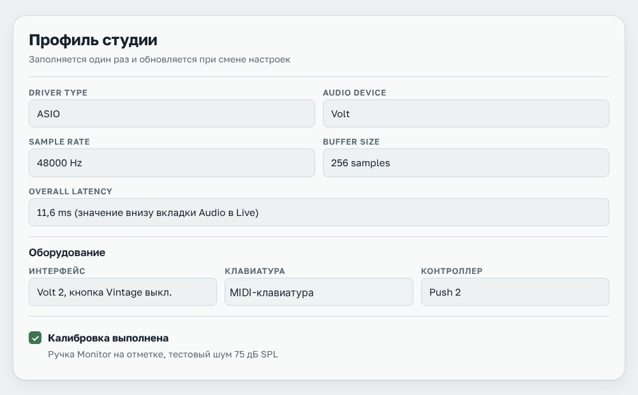This screenshot has width=638, height=395.
Task: Click the КЛАВИАТУРА label
Action: click(255, 271)
